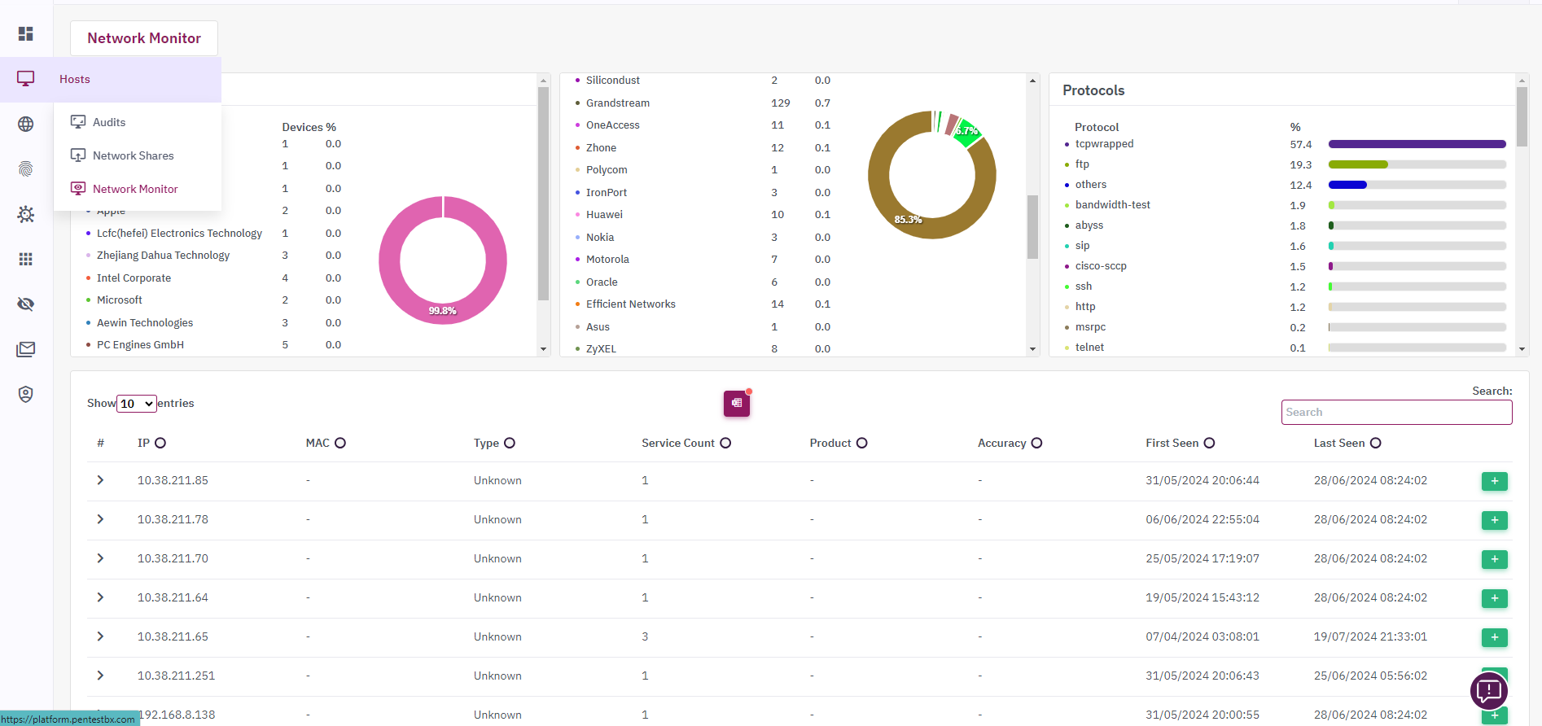Screen dimensions: 1542x726
Task: Click the Hosts monitor icon in sidebar
Action: tap(26, 79)
